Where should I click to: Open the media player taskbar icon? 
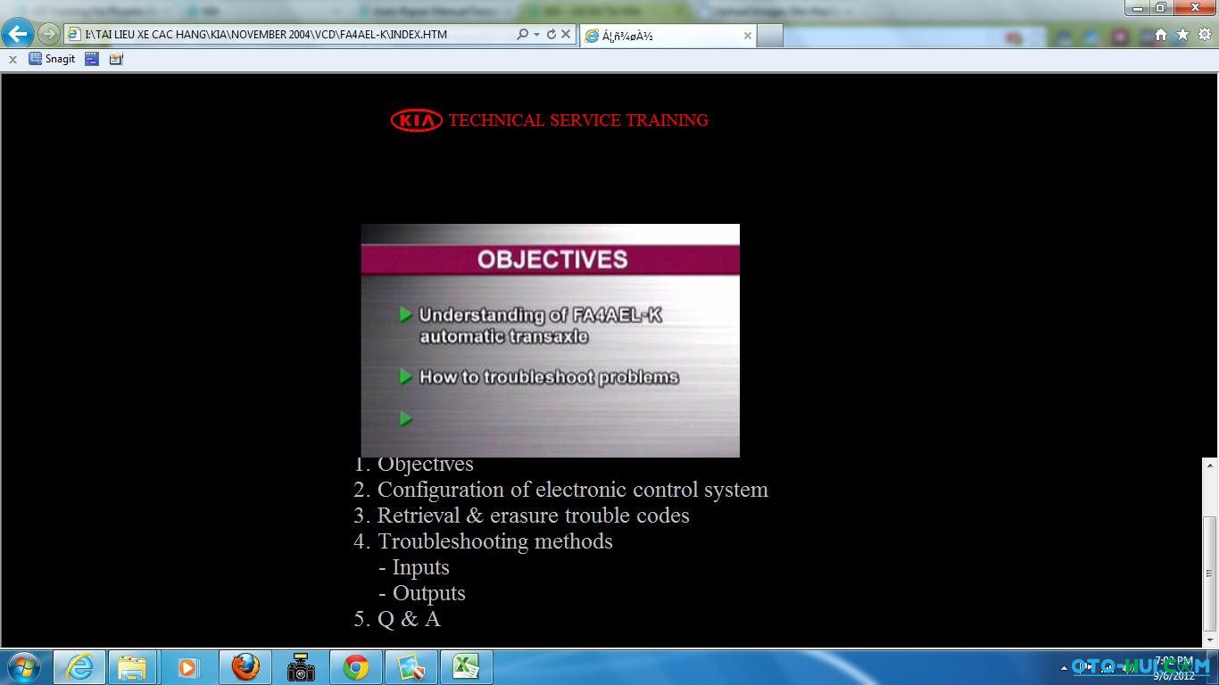click(187, 667)
